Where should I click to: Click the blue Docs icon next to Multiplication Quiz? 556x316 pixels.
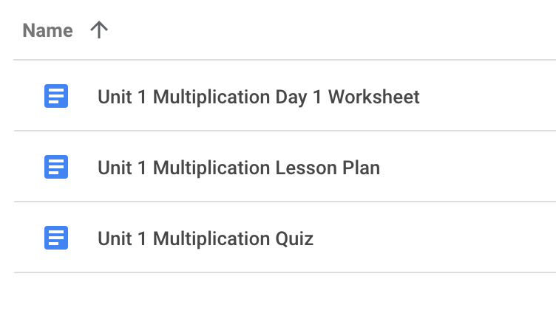56,238
